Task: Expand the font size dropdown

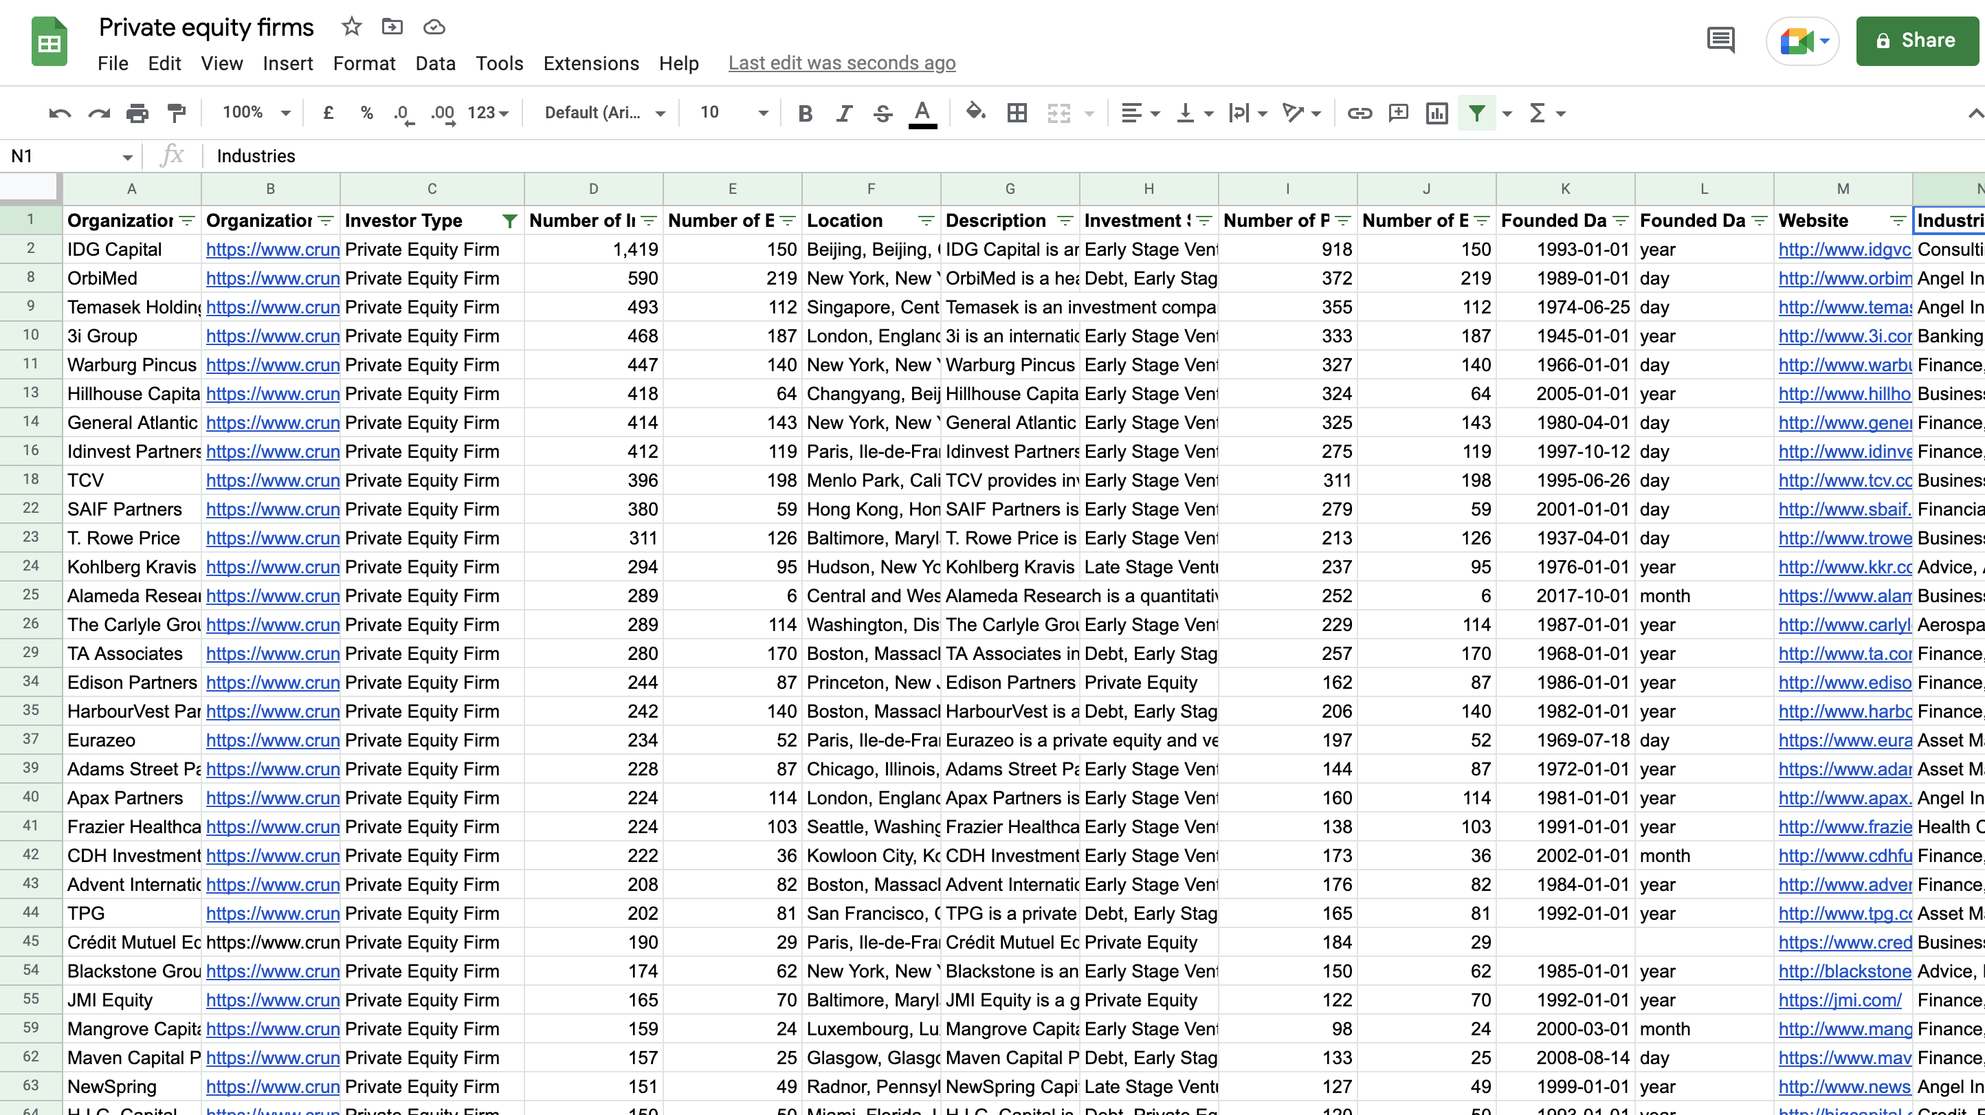Action: pyautogui.click(x=762, y=113)
